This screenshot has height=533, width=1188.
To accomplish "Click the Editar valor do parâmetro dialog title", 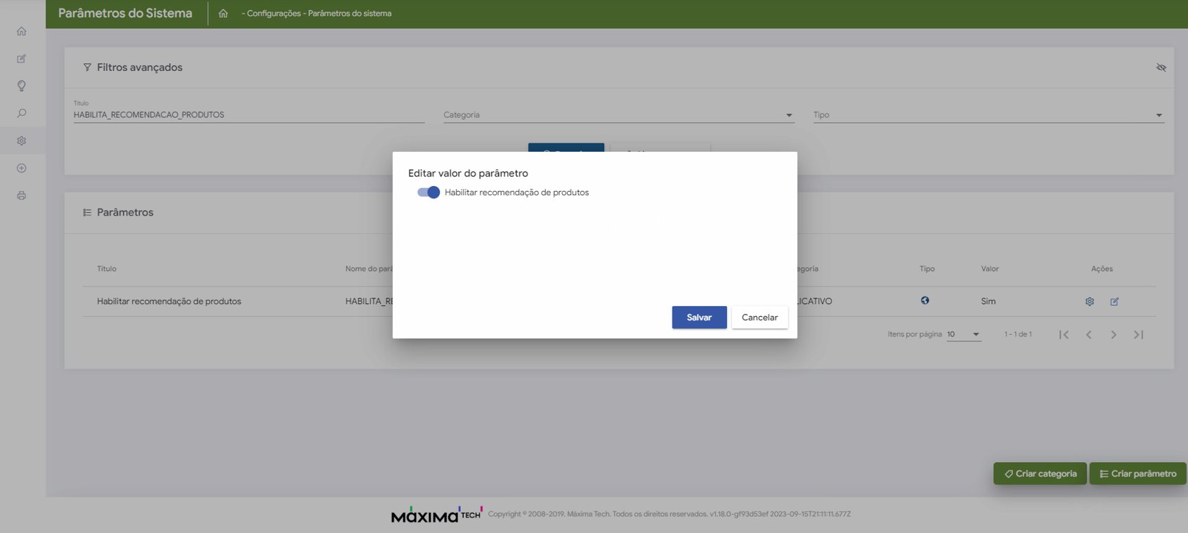I will tap(468, 173).
